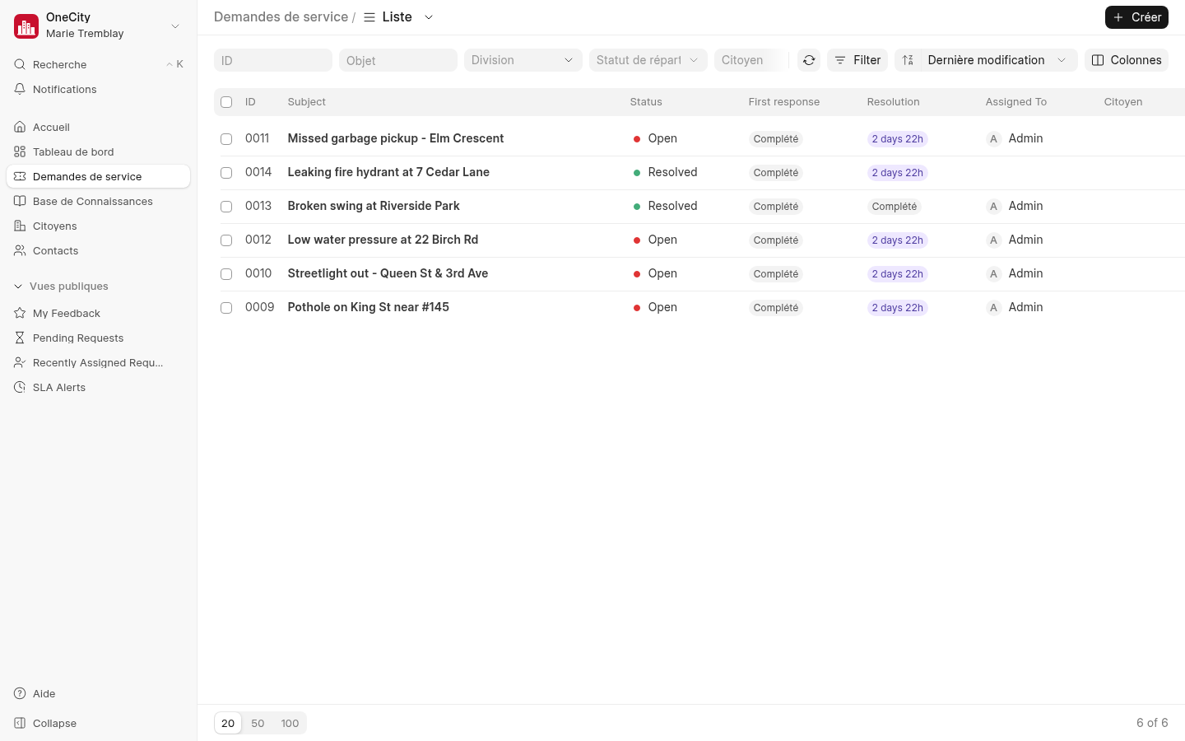The image size is (1185, 741).
Task: Click the refresh list icon
Action: [x=809, y=60]
